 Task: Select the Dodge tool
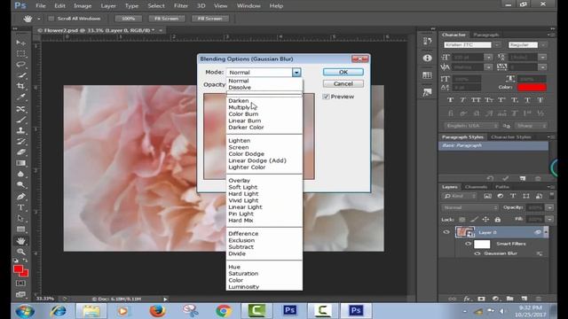pyautogui.click(x=20, y=185)
